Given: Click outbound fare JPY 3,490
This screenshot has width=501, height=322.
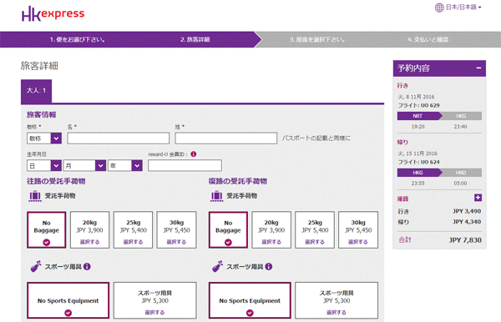Looking at the screenshot, I should point(467,211).
